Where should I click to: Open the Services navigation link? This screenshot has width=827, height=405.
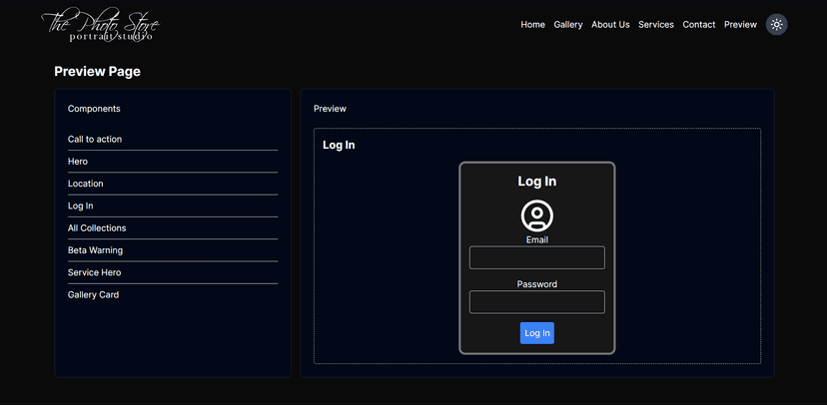[x=656, y=25]
